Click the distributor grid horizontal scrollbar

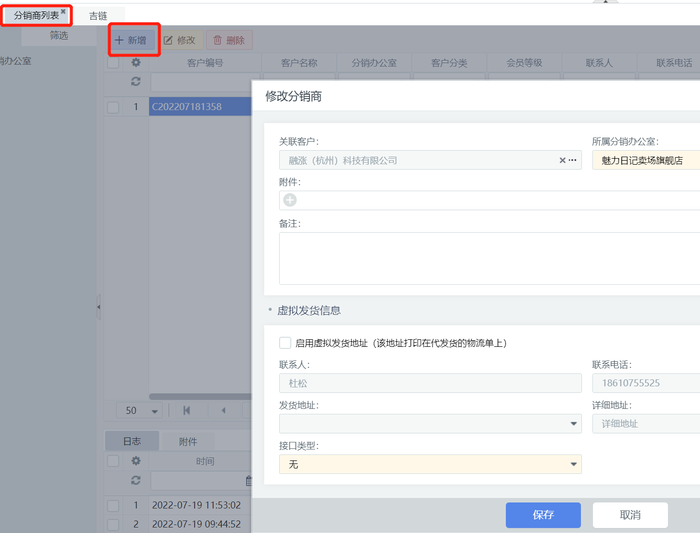click(x=200, y=396)
